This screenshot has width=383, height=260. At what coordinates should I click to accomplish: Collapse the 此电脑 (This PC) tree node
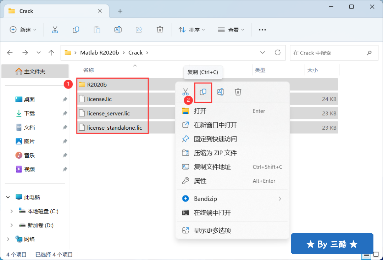tap(8, 197)
